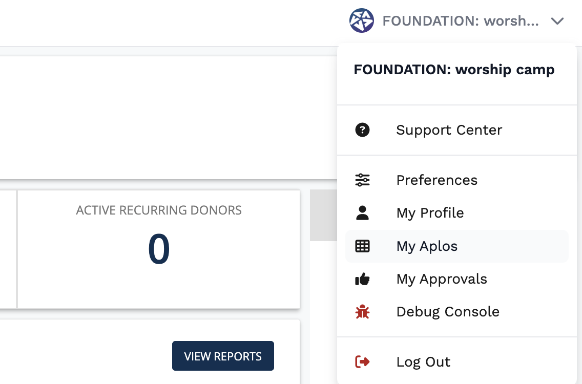This screenshot has height=384, width=582.
Task: Collapse the account menu using the chevron arrow
Action: (557, 22)
